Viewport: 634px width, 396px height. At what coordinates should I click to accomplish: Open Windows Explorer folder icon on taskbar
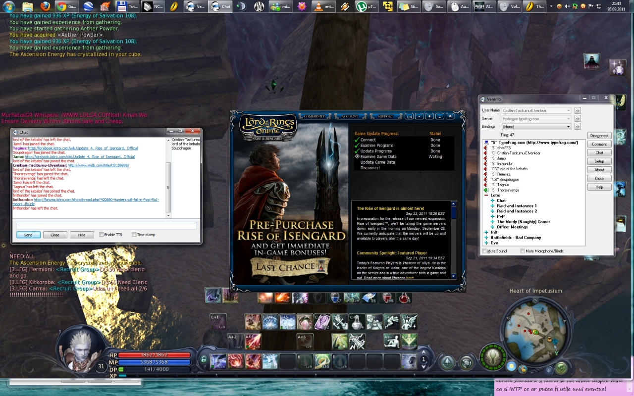point(28,6)
